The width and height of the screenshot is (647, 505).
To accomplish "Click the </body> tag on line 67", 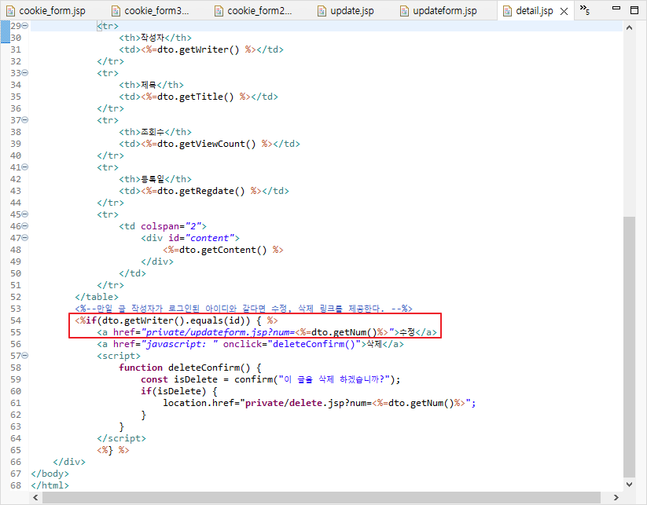I will [x=50, y=474].
